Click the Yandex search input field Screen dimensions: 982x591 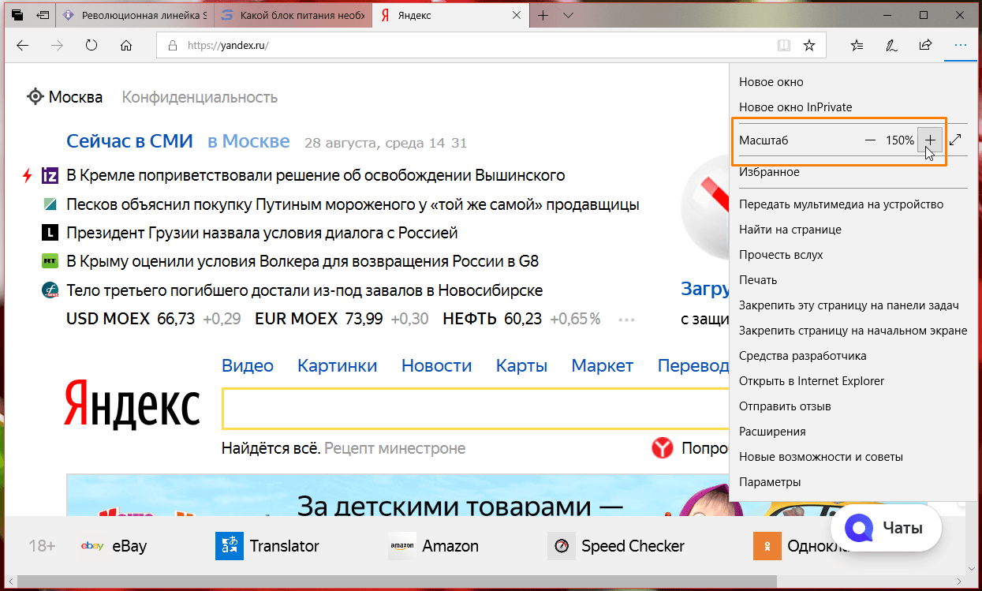click(x=476, y=408)
